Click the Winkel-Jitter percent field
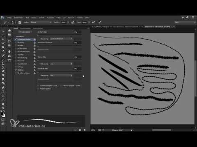This screenshot has height=147, width=197. 78,57
